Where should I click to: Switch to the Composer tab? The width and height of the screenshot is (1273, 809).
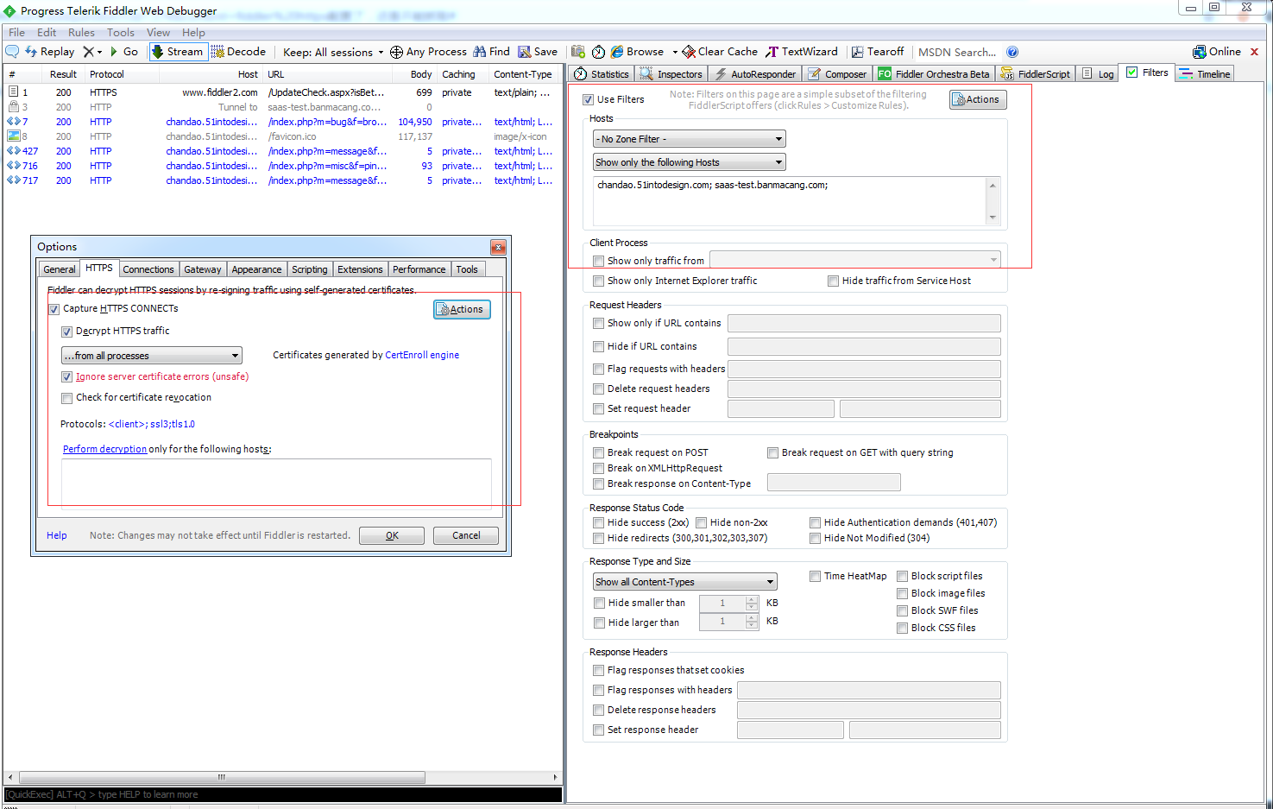coord(836,74)
